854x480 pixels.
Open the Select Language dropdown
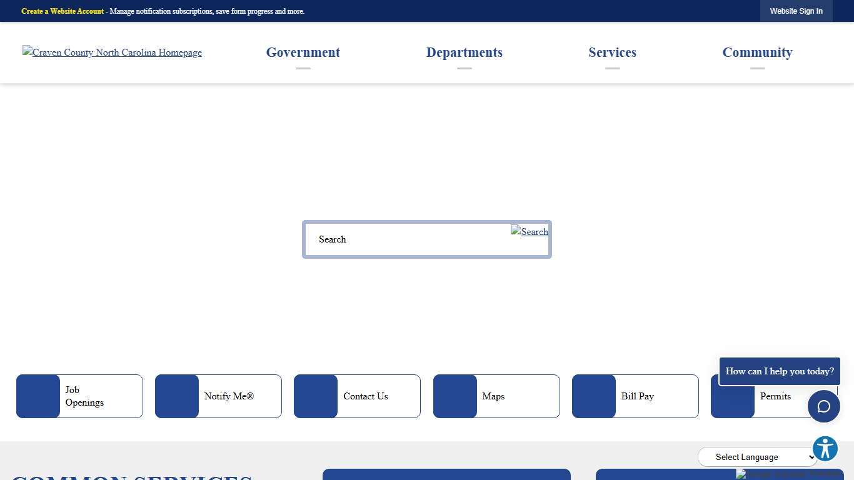[758, 457]
